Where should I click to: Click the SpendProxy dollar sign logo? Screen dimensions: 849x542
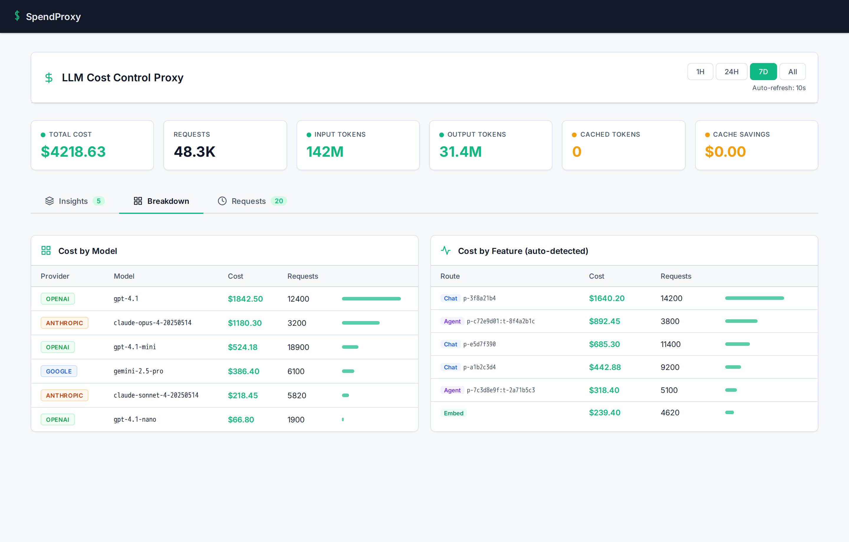(17, 16)
